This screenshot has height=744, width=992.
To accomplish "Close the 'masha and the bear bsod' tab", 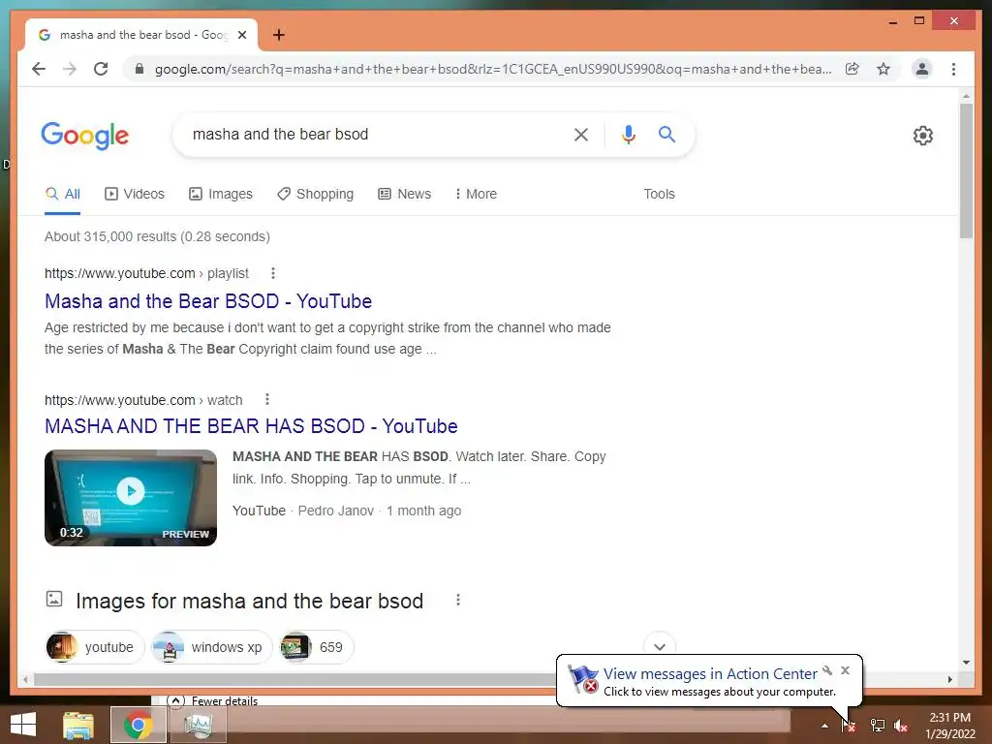I will [x=241, y=35].
